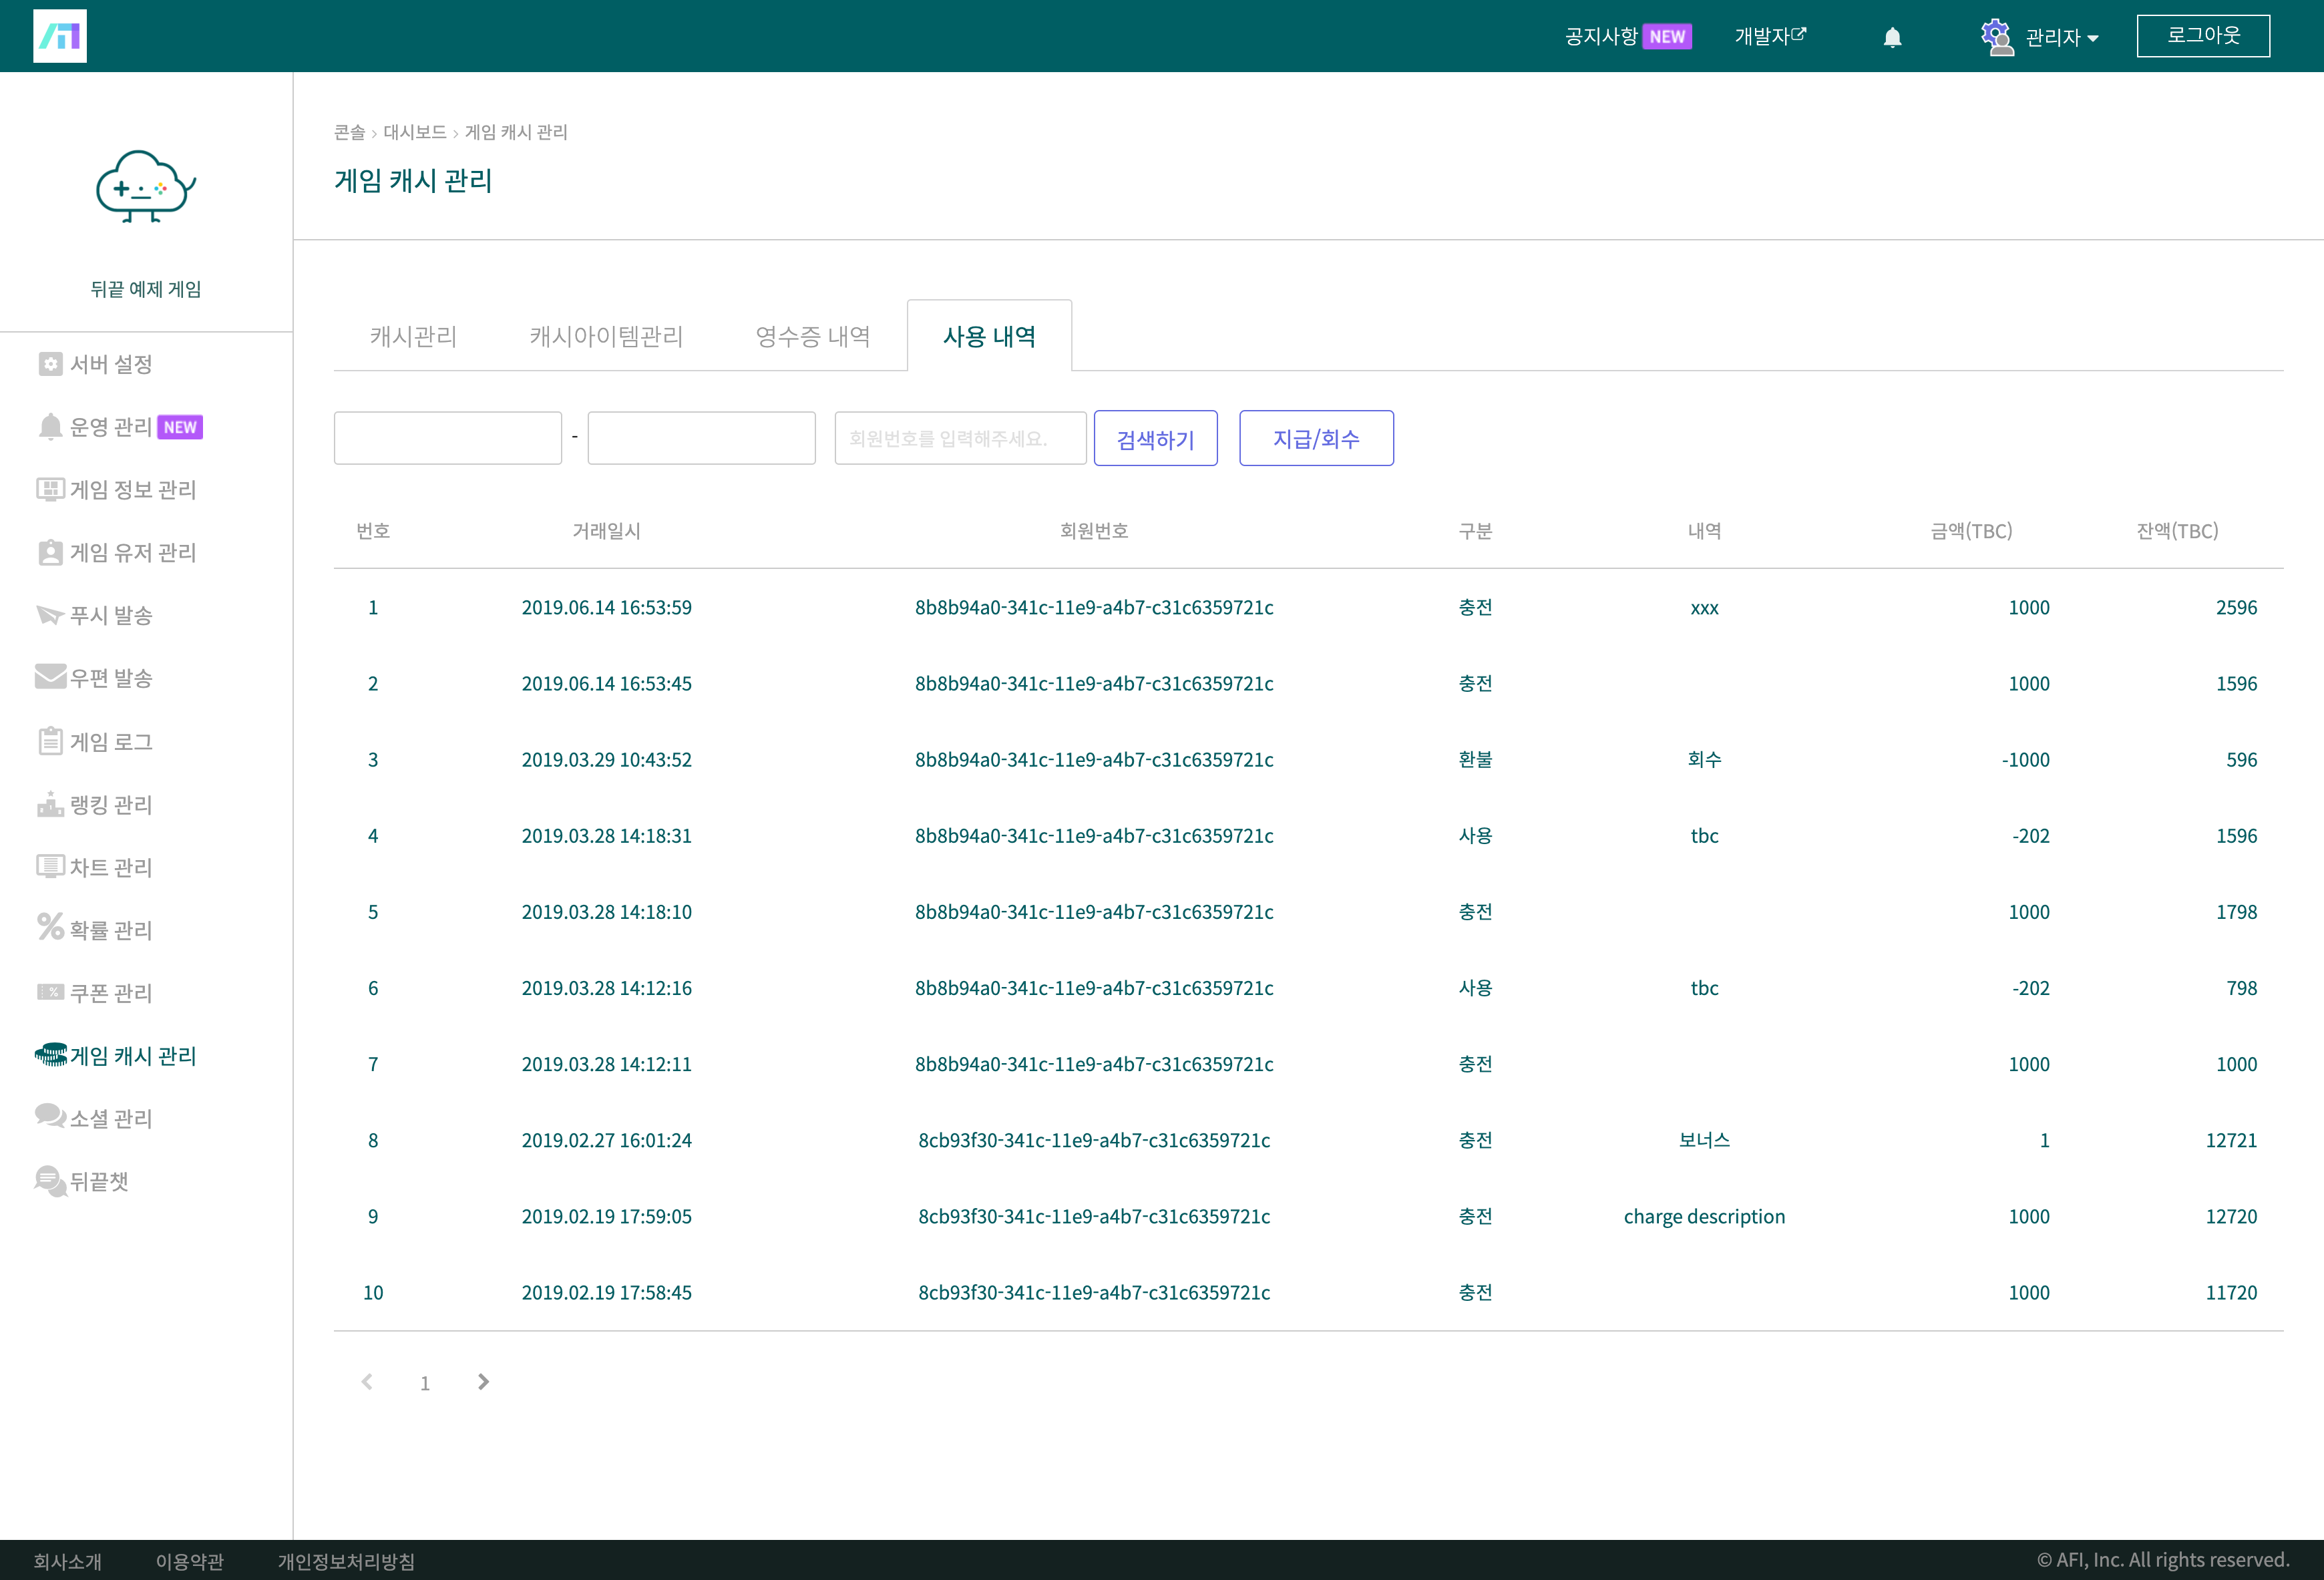2324x1580 pixels.
Task: Go to previous page with the left chevron
Action: point(367,1382)
